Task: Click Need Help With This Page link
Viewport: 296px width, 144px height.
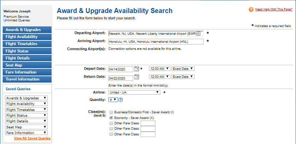Action: (274, 9)
